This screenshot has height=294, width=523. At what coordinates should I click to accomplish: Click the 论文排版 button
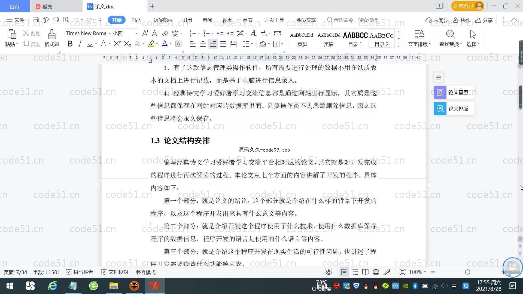(x=454, y=109)
